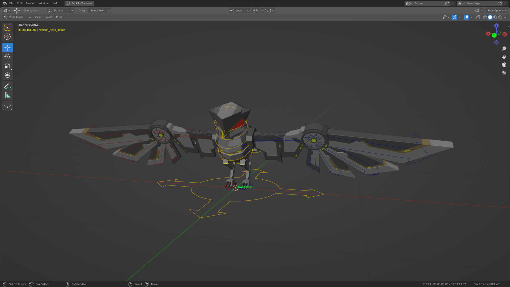Click the zoom magnifier view icon
Image resolution: width=510 pixels, height=287 pixels.
pos(504,49)
